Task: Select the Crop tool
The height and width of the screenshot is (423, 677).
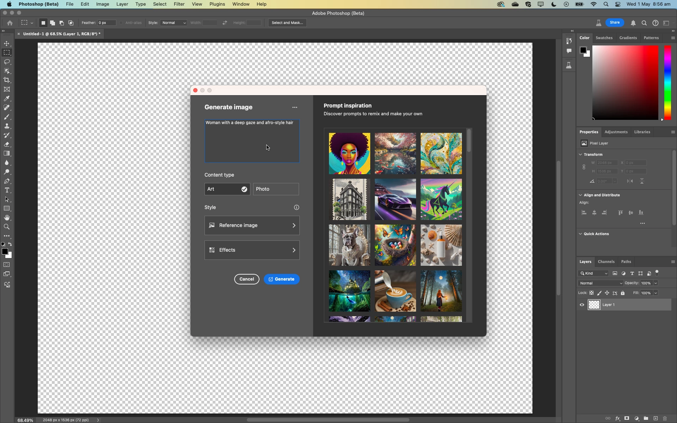Action: click(7, 80)
